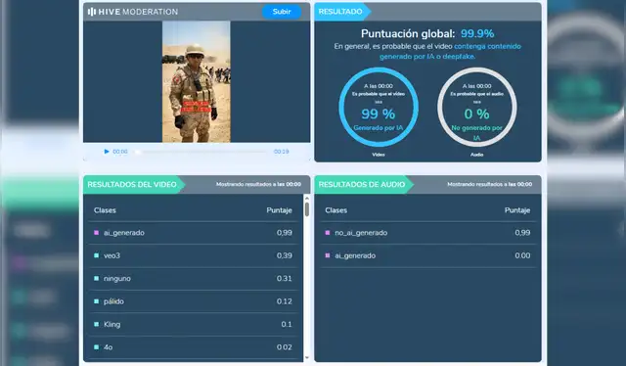
Task: Click the cyan swatch beside pálido
Action: 96,301
